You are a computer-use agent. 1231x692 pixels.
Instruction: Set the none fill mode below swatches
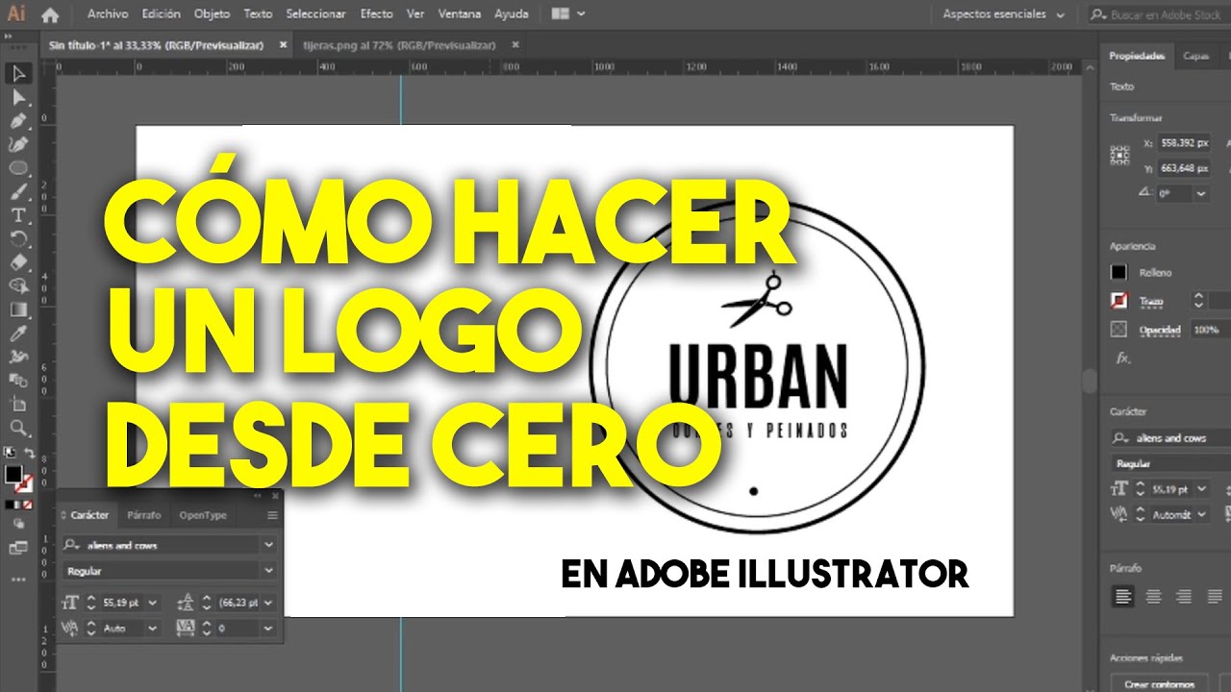coord(30,504)
